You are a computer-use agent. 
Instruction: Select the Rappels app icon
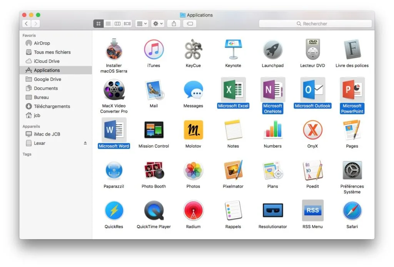tap(233, 211)
